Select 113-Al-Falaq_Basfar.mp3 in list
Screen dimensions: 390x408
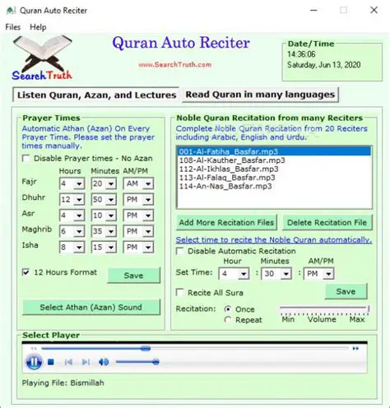click(274, 178)
